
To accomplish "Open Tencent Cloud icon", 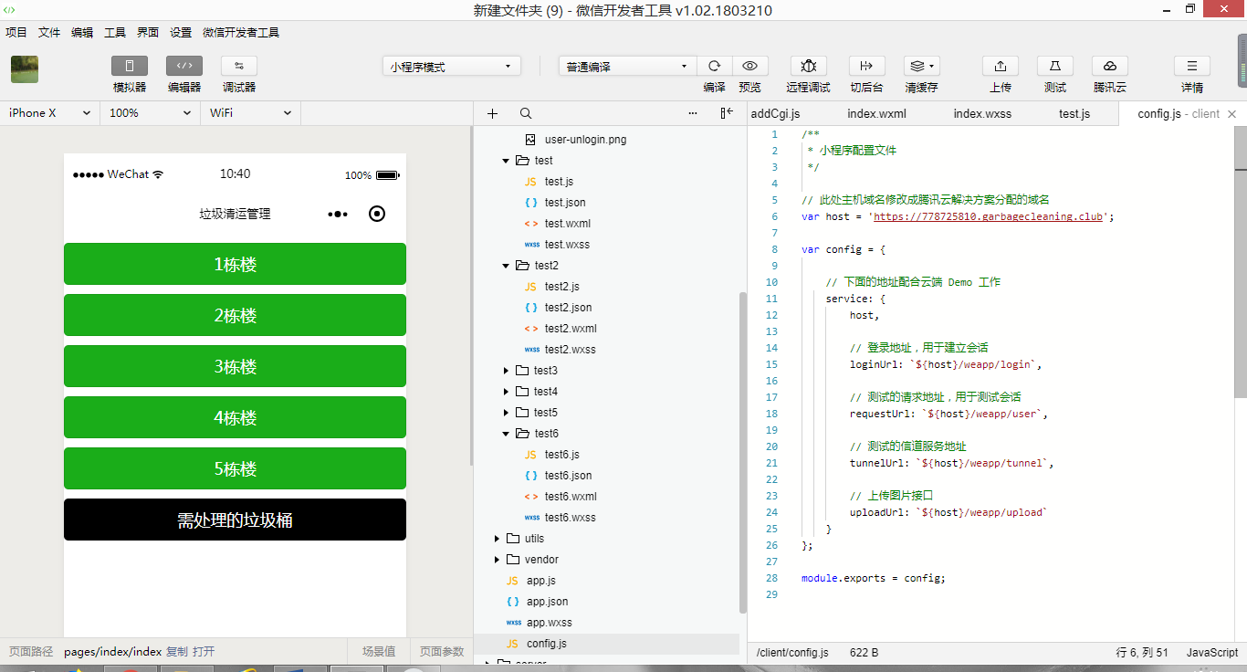I will pyautogui.click(x=1109, y=67).
